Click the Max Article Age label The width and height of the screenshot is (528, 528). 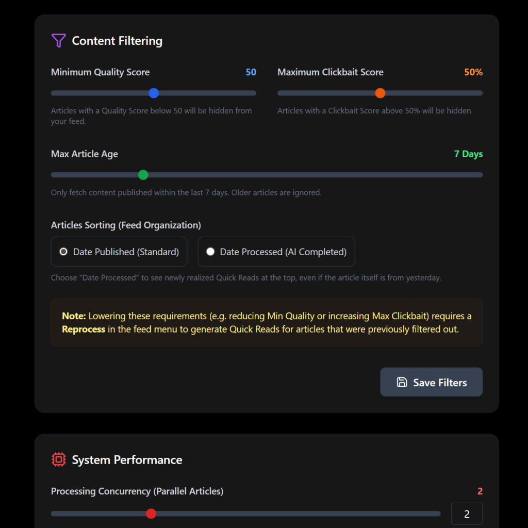click(x=85, y=154)
